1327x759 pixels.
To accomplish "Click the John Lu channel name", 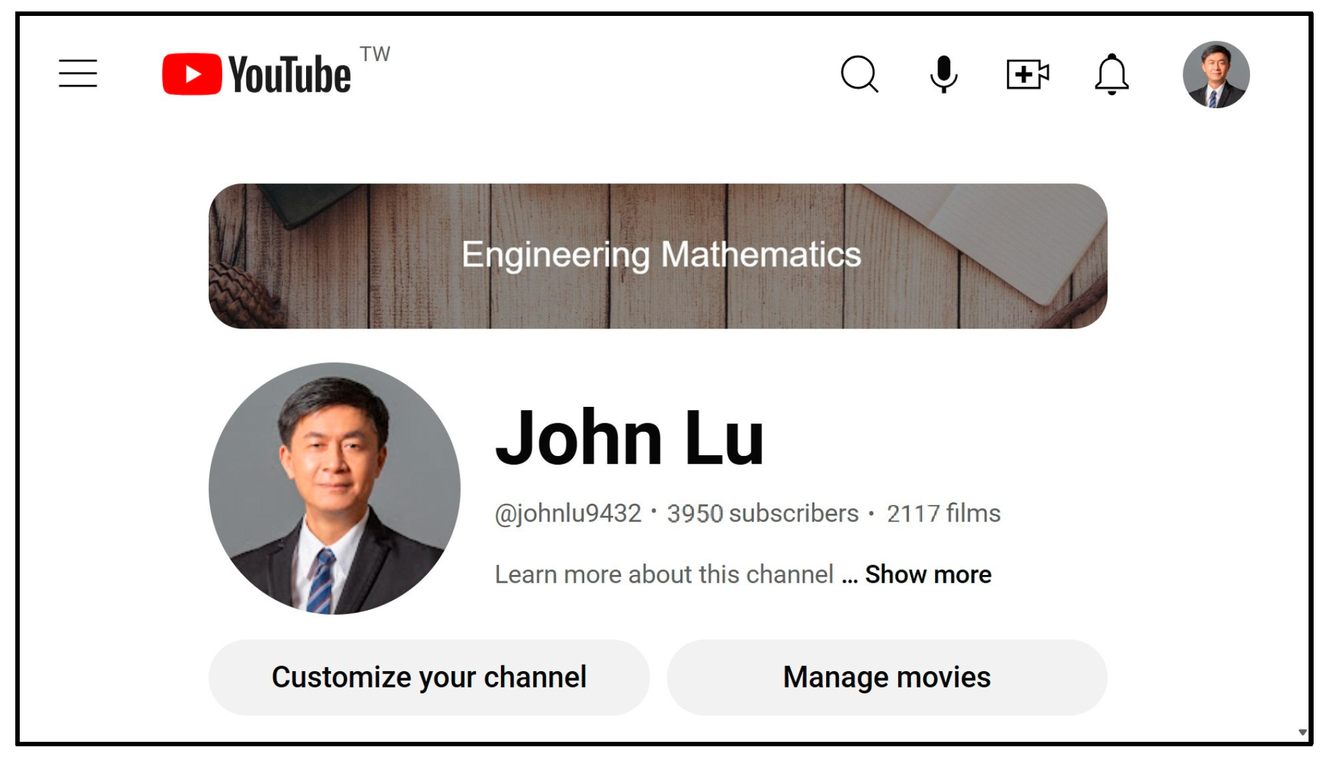I will 629,437.
